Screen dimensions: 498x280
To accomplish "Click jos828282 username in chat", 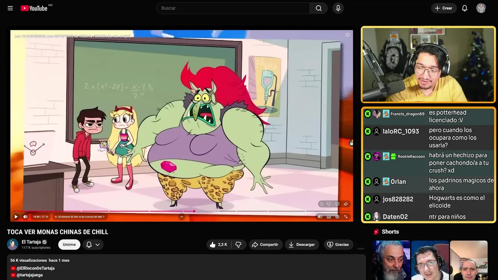I will pyautogui.click(x=398, y=199).
